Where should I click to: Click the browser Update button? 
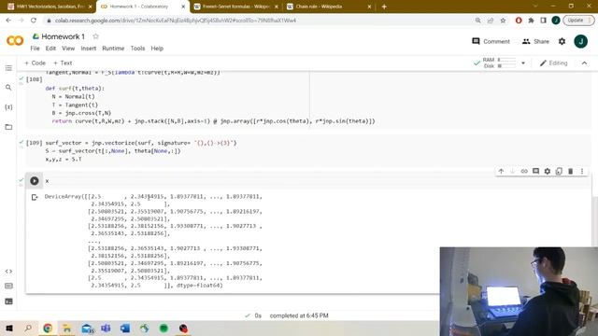[x=578, y=21]
